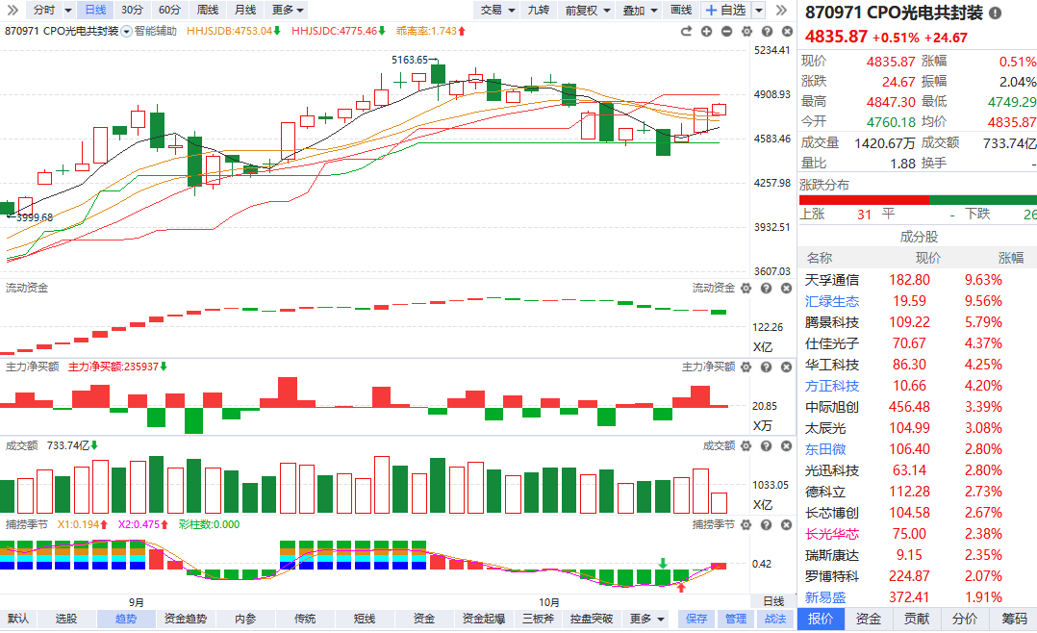Screen dimensions: 1037x633
Task: Toggle the 九转 indicator
Action: click(x=539, y=10)
